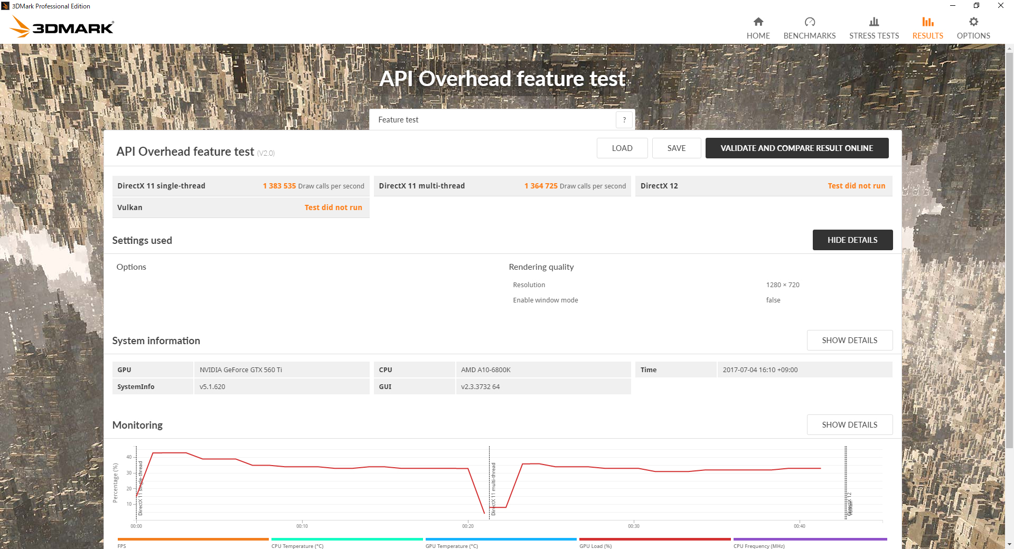Select the DirectX 12 result row
This screenshot has width=1014, height=549.
click(764, 186)
